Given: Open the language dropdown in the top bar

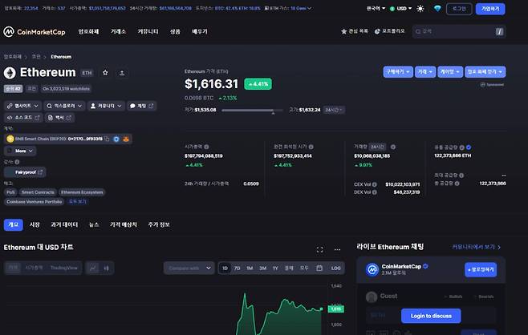Looking at the screenshot, I should click(376, 8).
